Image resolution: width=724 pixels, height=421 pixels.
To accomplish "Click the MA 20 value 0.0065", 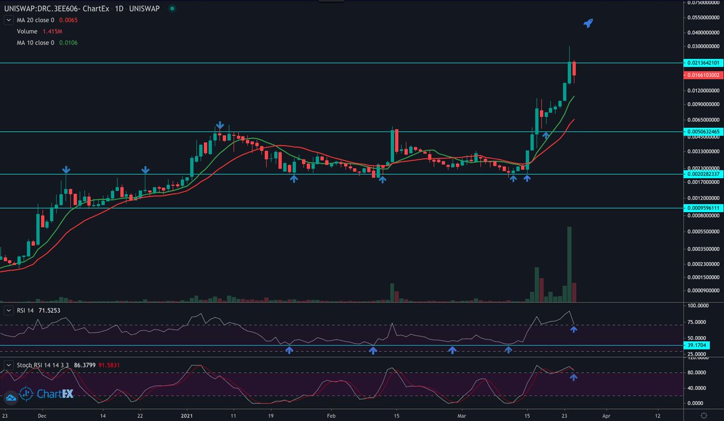I will [x=68, y=20].
